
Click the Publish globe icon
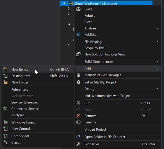(78, 34)
